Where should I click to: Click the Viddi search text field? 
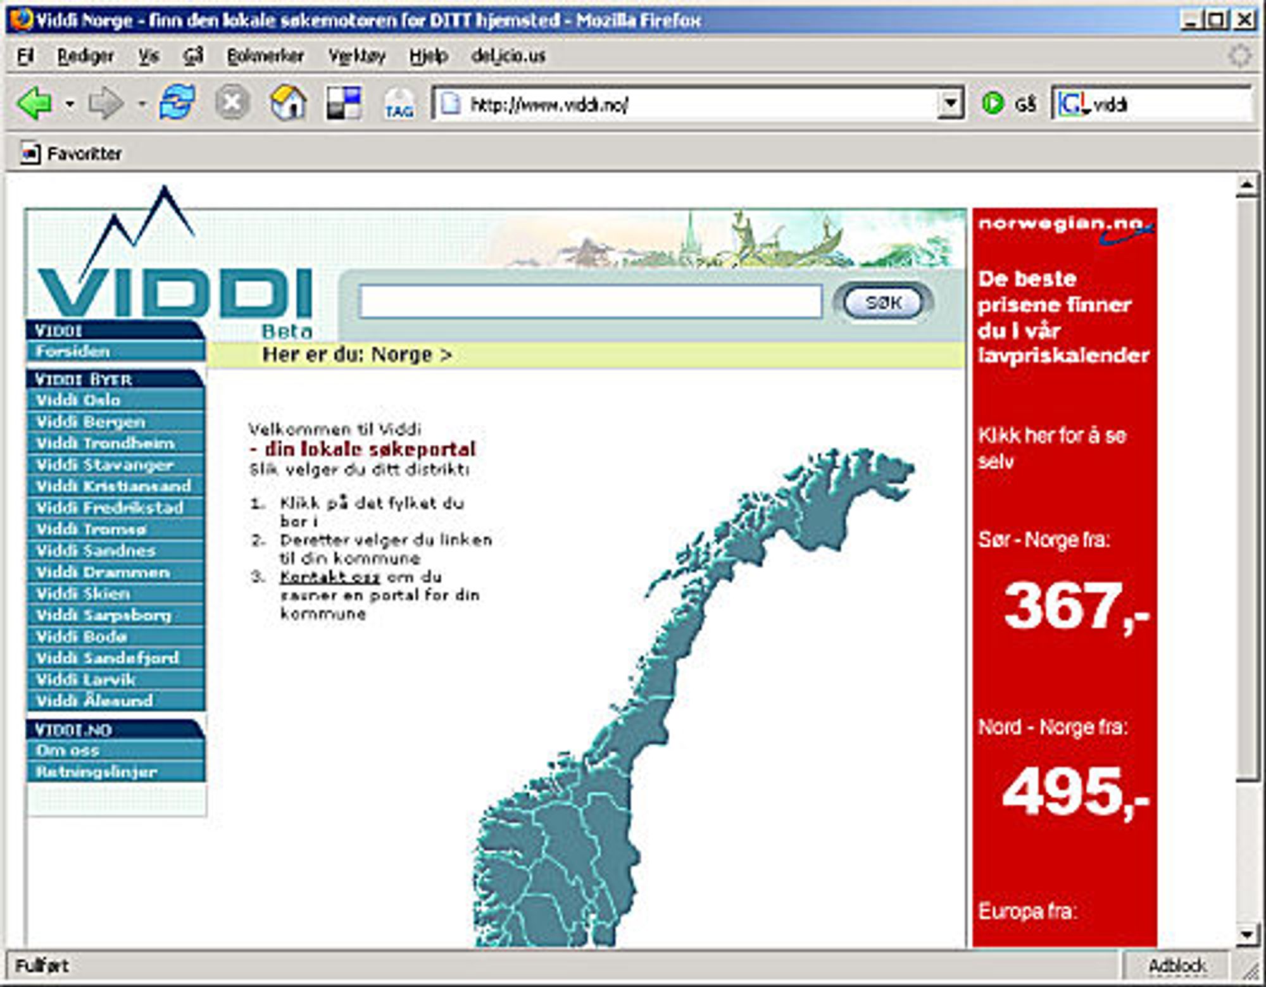coord(591,301)
